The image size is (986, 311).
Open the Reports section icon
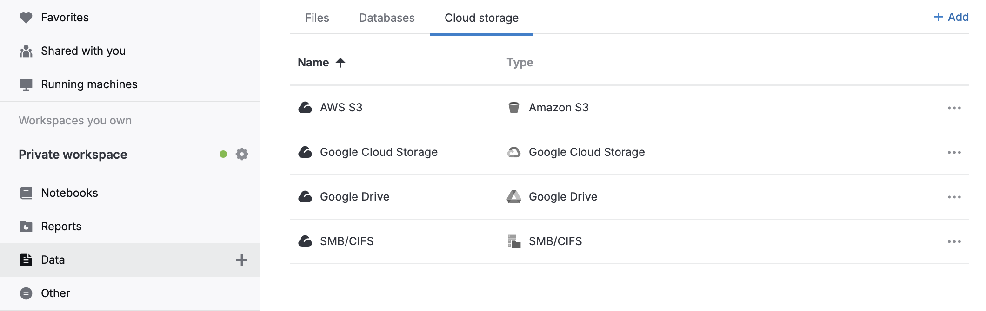point(27,226)
